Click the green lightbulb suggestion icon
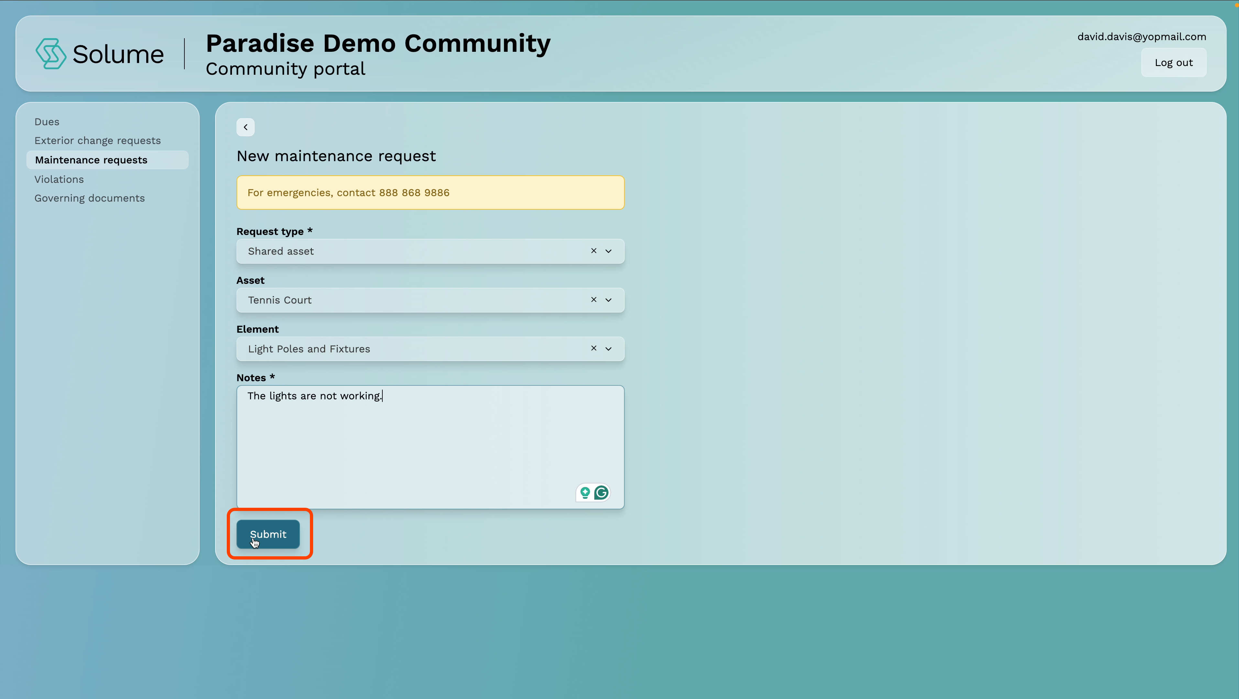This screenshot has width=1239, height=699. [x=585, y=493]
